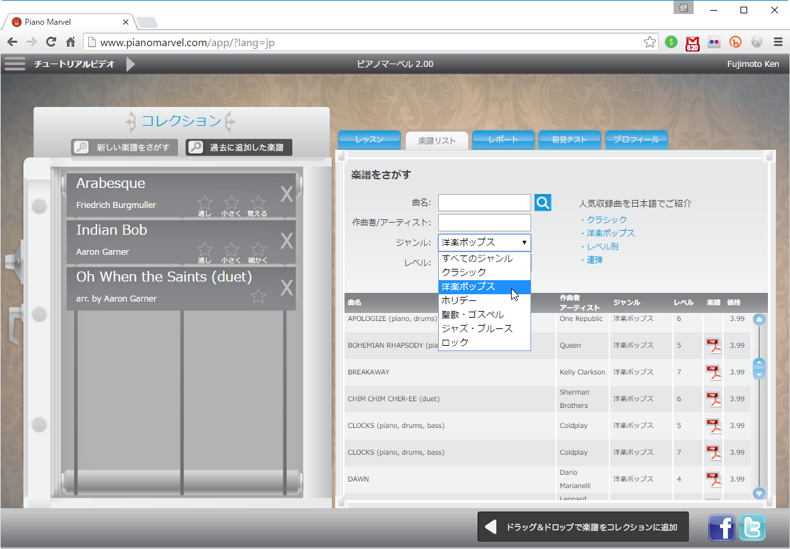Click the song list scroll-down arrow
This screenshot has width=790, height=549.
click(x=759, y=493)
